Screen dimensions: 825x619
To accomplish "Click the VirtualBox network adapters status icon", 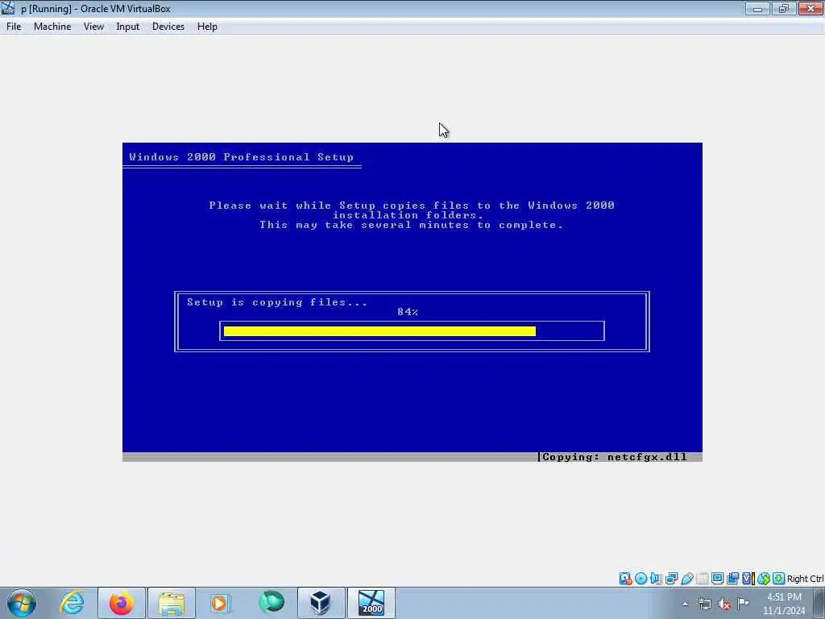I will pyautogui.click(x=671, y=579).
